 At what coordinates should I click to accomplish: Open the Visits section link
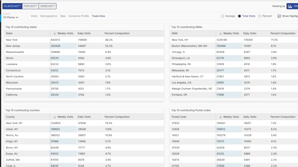pos(34,16)
